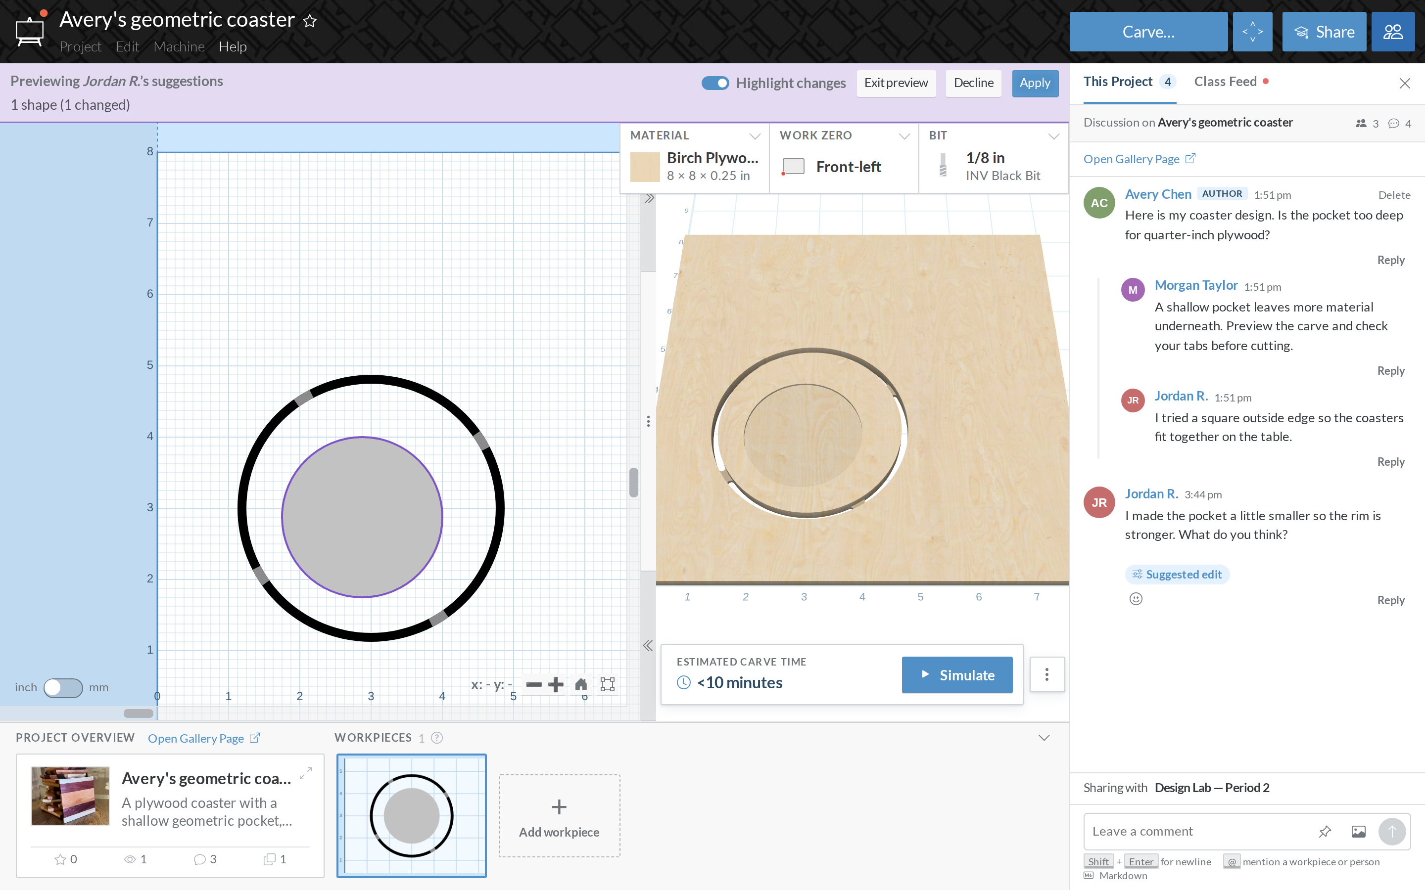Click the vertical canvas scrollbar handle
Screen dimensions: 1425x890
click(634, 483)
